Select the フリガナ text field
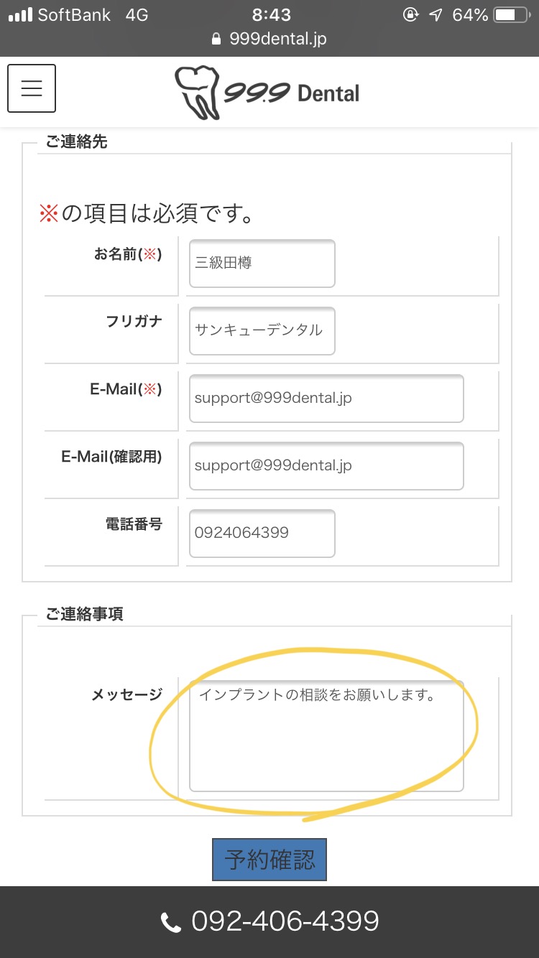This screenshot has height=958, width=539. 262,331
